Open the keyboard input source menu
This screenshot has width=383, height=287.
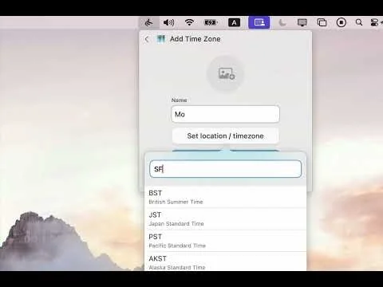click(234, 23)
